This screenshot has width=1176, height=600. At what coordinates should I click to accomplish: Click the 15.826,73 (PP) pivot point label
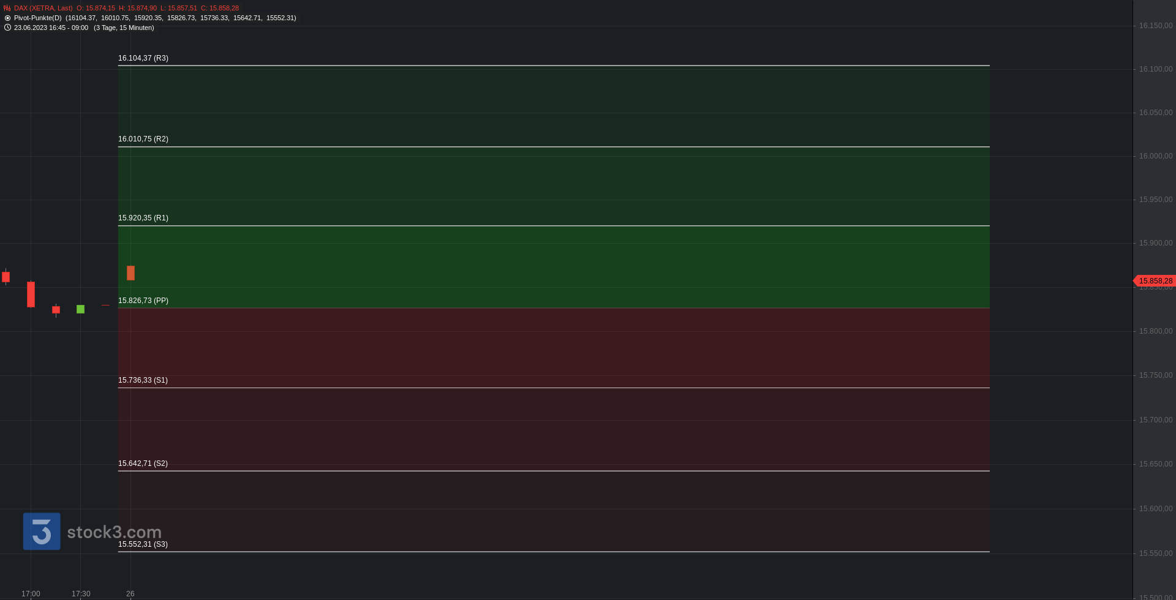(143, 301)
